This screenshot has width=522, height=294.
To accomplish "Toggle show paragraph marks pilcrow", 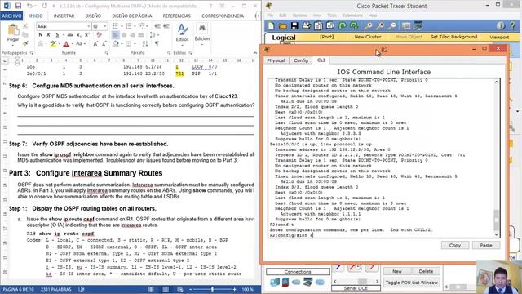I will (x=157, y=43).
